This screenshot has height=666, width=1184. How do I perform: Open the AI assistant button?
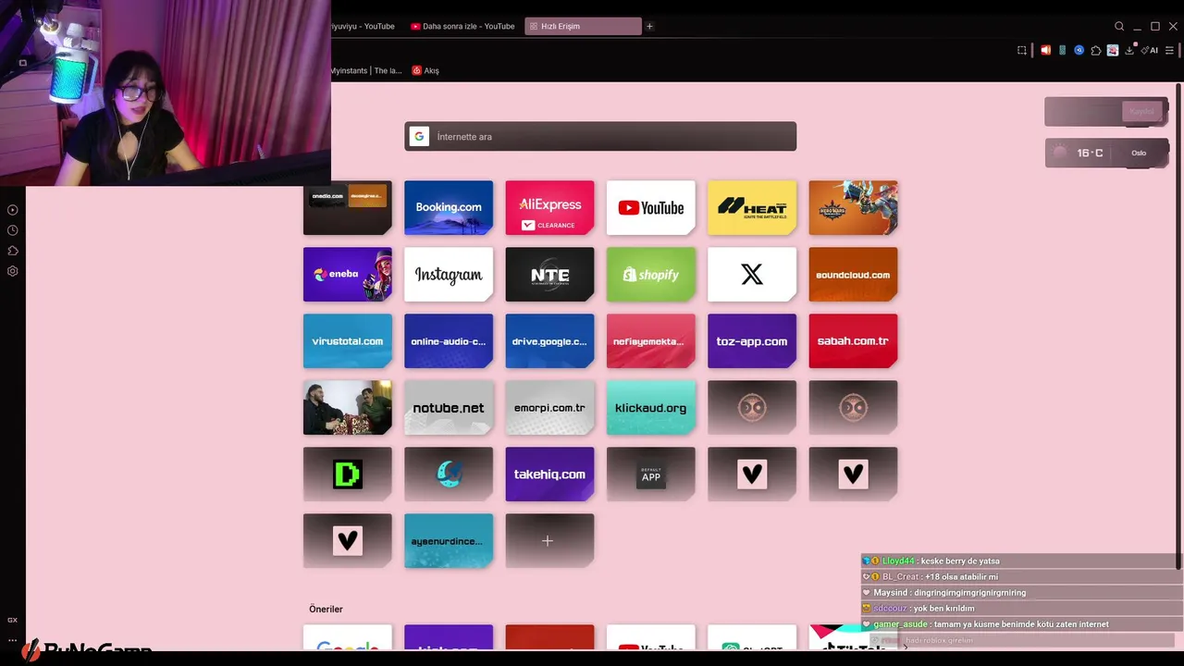1150,50
